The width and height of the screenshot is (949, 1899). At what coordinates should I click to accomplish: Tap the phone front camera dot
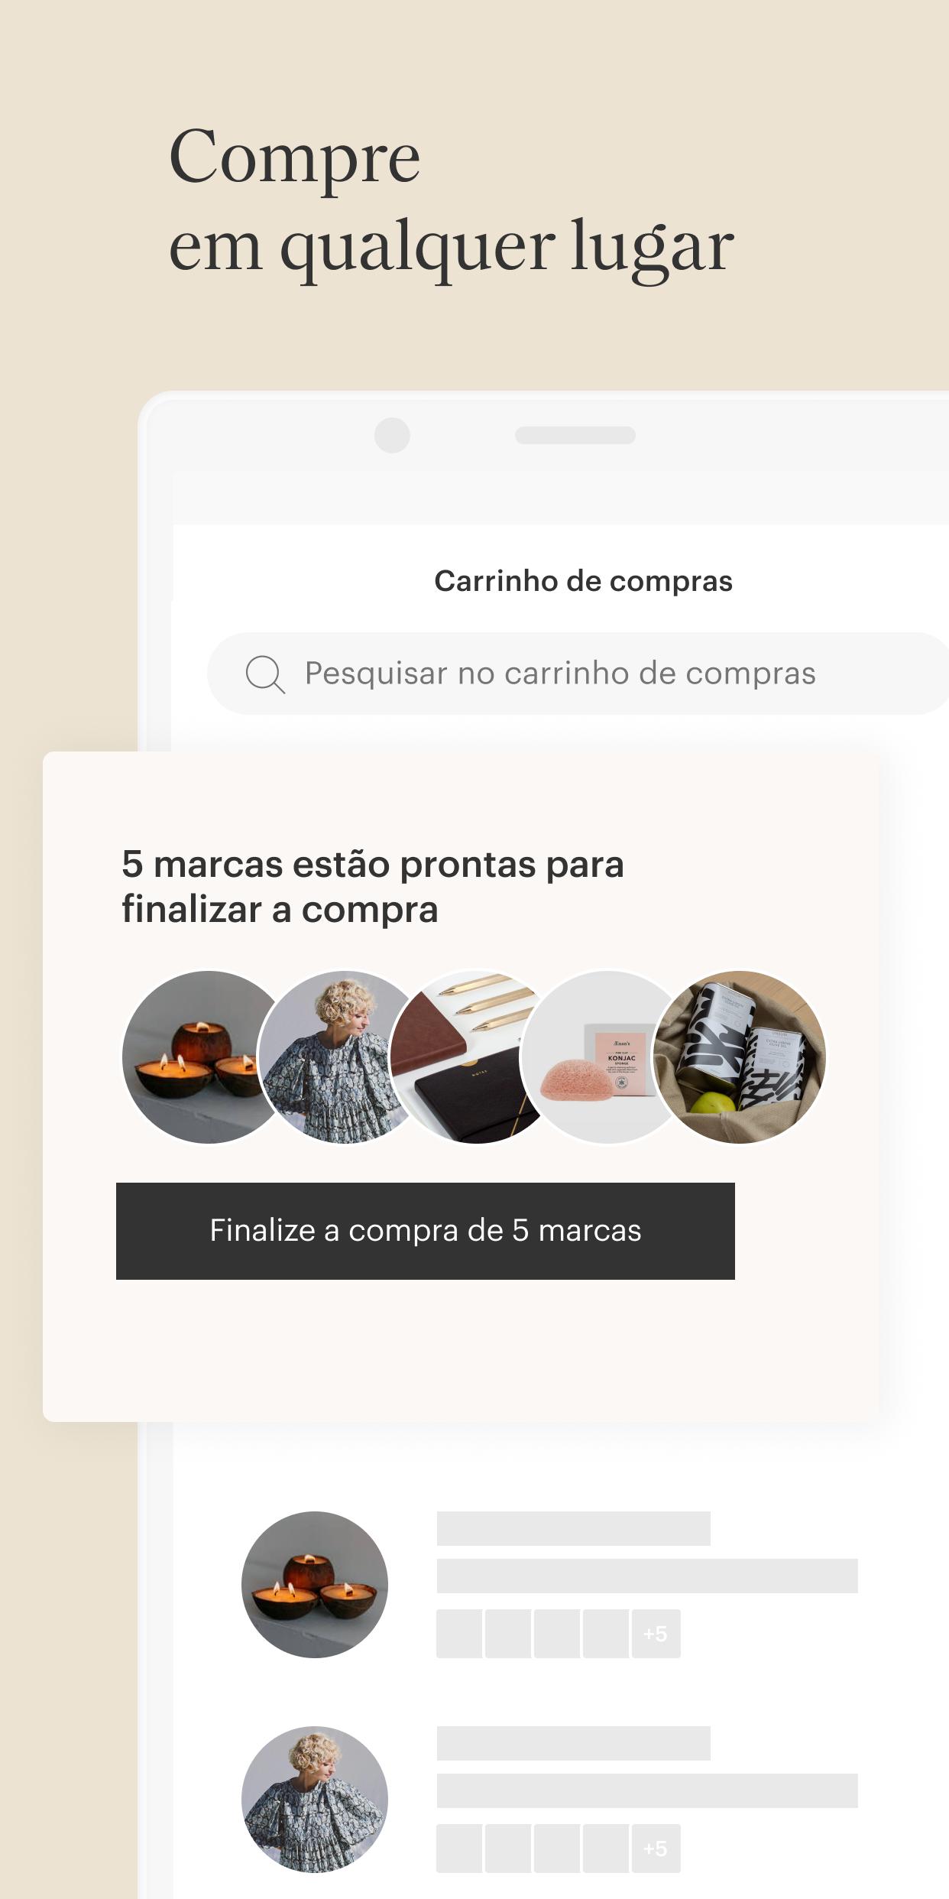(392, 435)
